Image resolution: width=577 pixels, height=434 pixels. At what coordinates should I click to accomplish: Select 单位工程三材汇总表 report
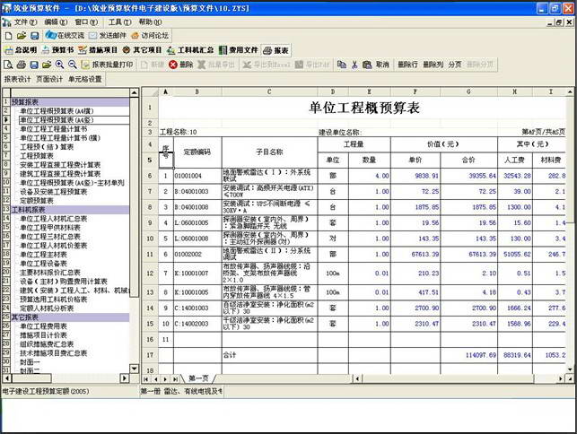[50, 237]
